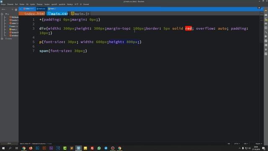
Task: Show hidden system tray icons chevron
Action: [x=240, y=148]
